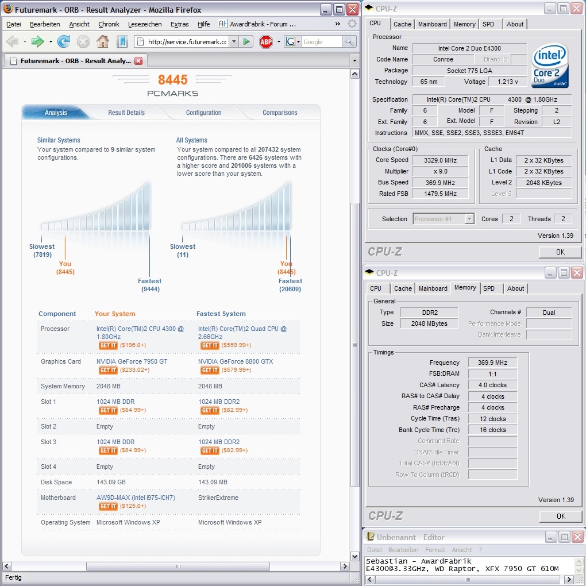Click the Ansicht menu in Editor window
The image size is (586, 586).
461,550
